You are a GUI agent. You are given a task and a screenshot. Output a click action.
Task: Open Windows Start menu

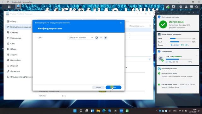point(75,111)
